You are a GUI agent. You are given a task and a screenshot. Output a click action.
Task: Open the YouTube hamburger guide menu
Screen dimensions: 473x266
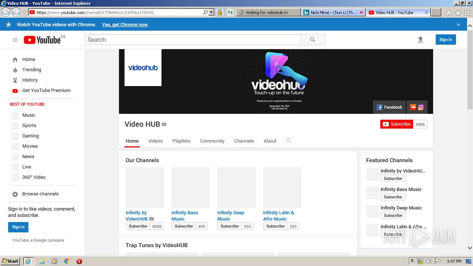click(x=15, y=40)
